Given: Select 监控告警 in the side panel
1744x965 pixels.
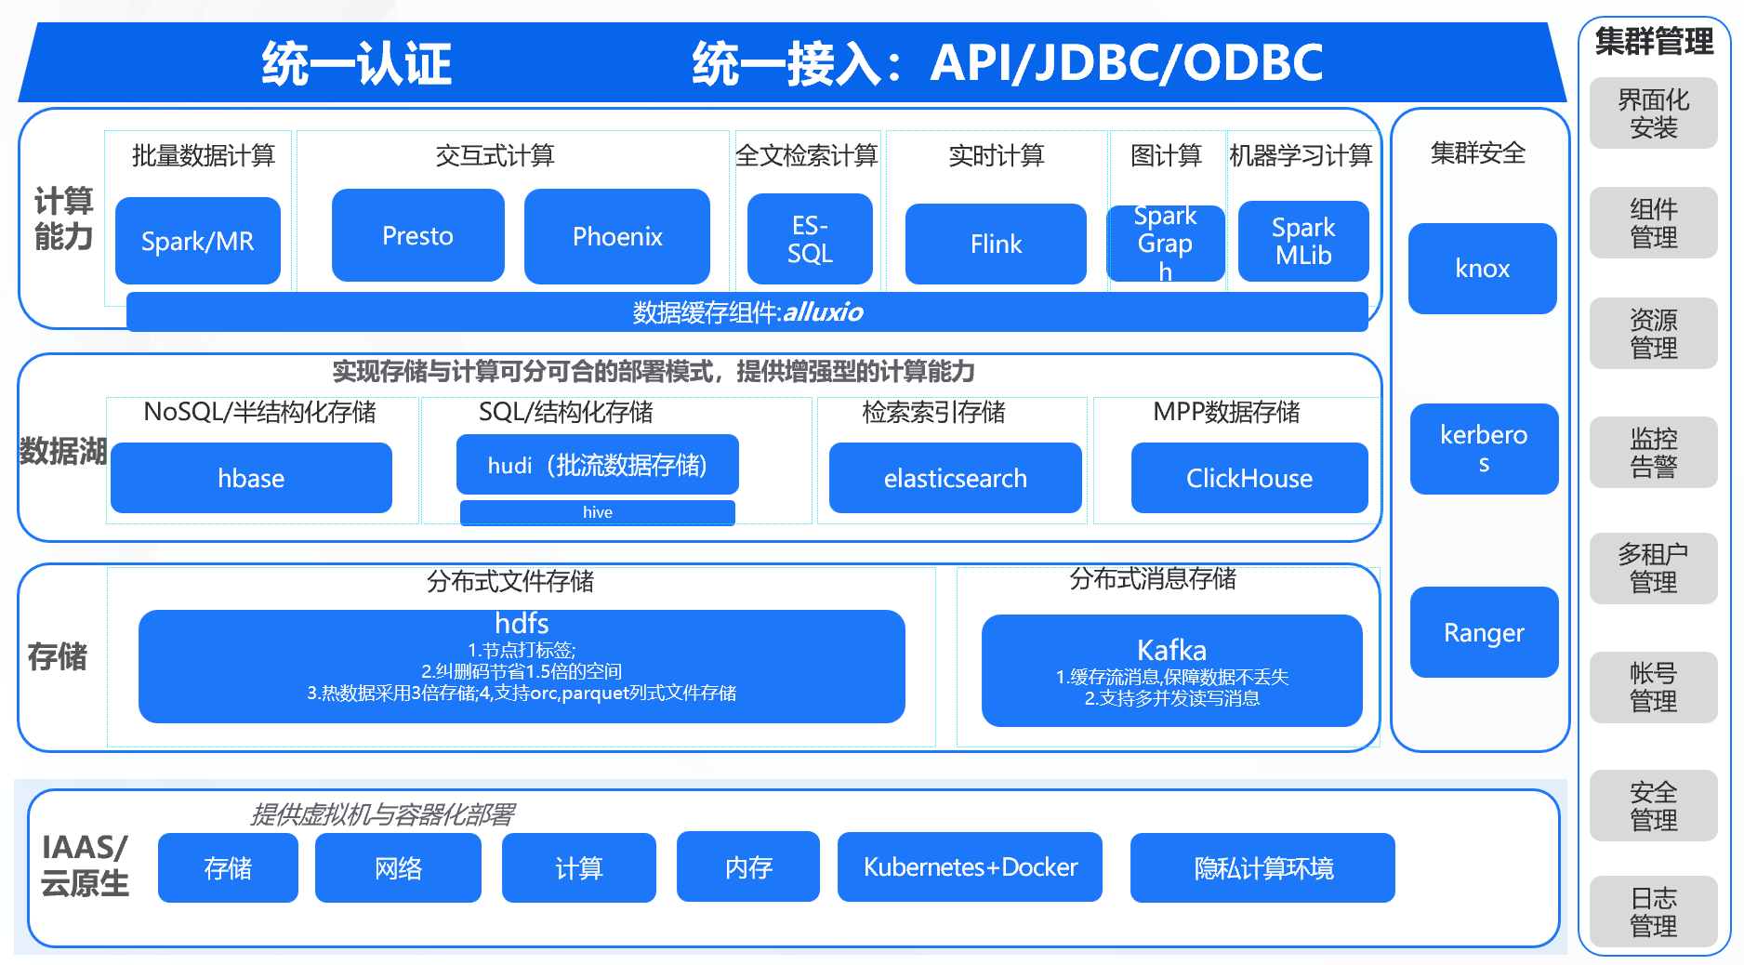Looking at the screenshot, I should point(1653,452).
